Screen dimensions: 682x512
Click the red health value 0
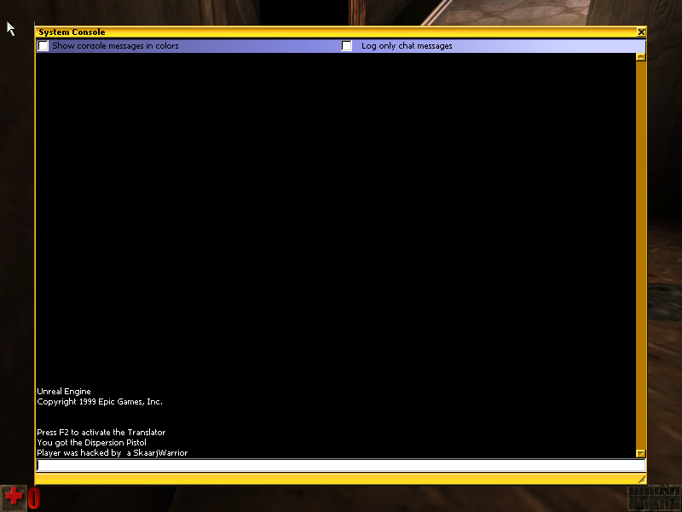[34, 498]
